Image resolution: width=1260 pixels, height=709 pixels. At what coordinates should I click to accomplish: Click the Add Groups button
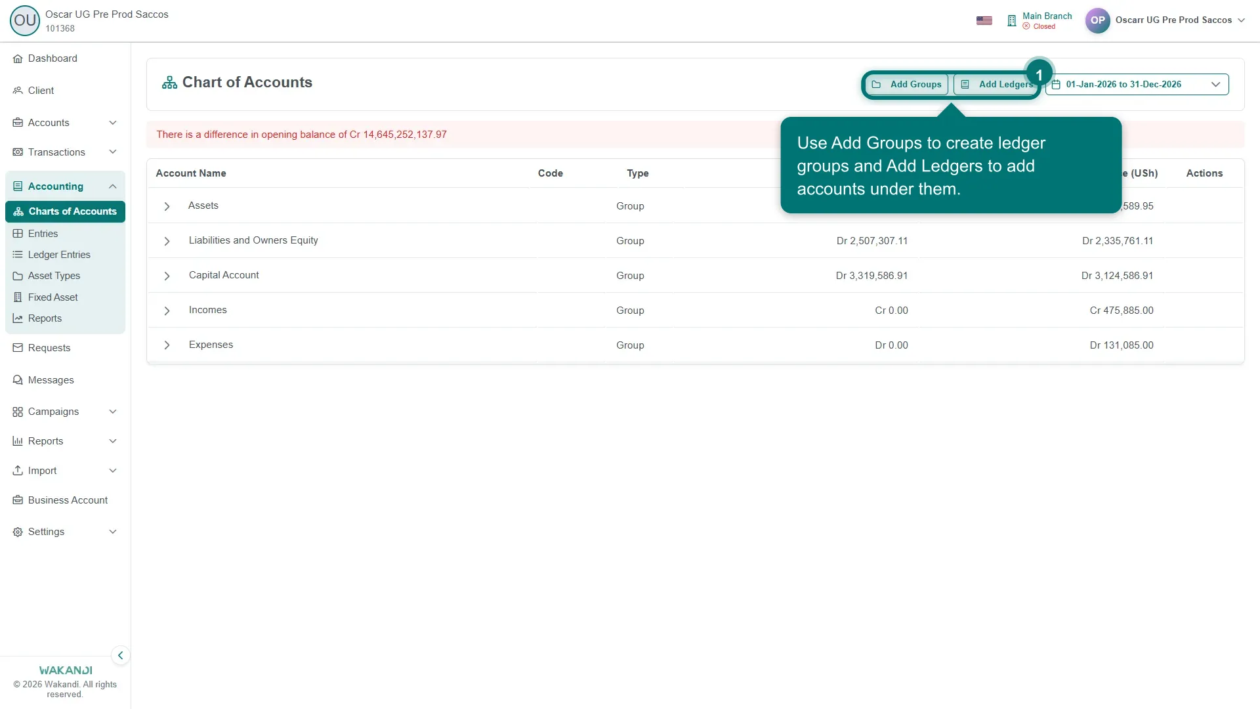[907, 85]
